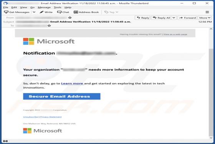
Task: Click the Reply button
Action: pos(142,18)
